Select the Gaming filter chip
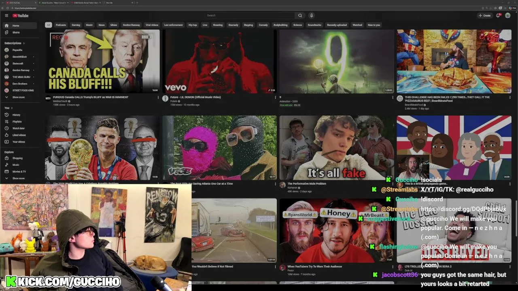Screen dimensions: 518x291 [x=76, y=25]
